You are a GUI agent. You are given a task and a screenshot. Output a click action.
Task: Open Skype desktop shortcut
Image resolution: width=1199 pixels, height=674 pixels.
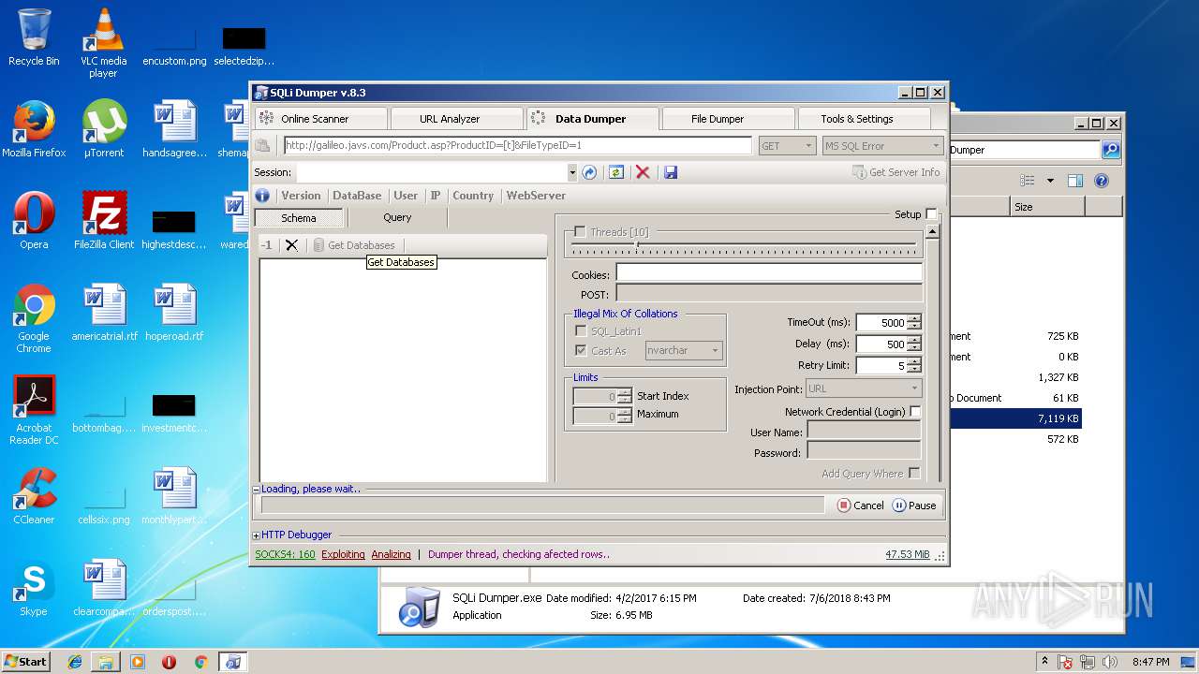click(x=34, y=588)
